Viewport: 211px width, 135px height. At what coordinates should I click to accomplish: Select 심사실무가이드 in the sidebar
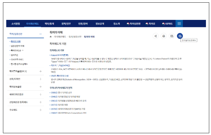(x=17, y=60)
